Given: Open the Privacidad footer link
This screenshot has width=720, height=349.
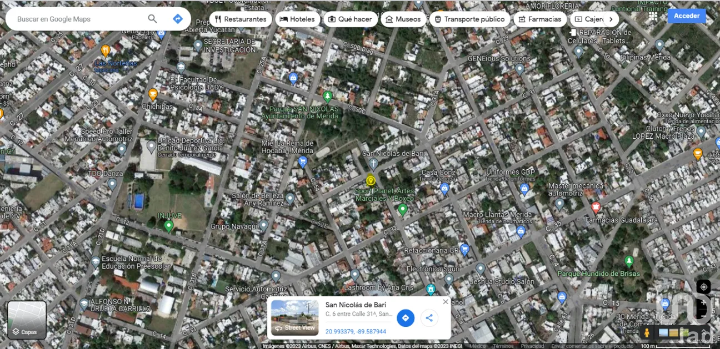Looking at the screenshot, I should (x=533, y=346).
